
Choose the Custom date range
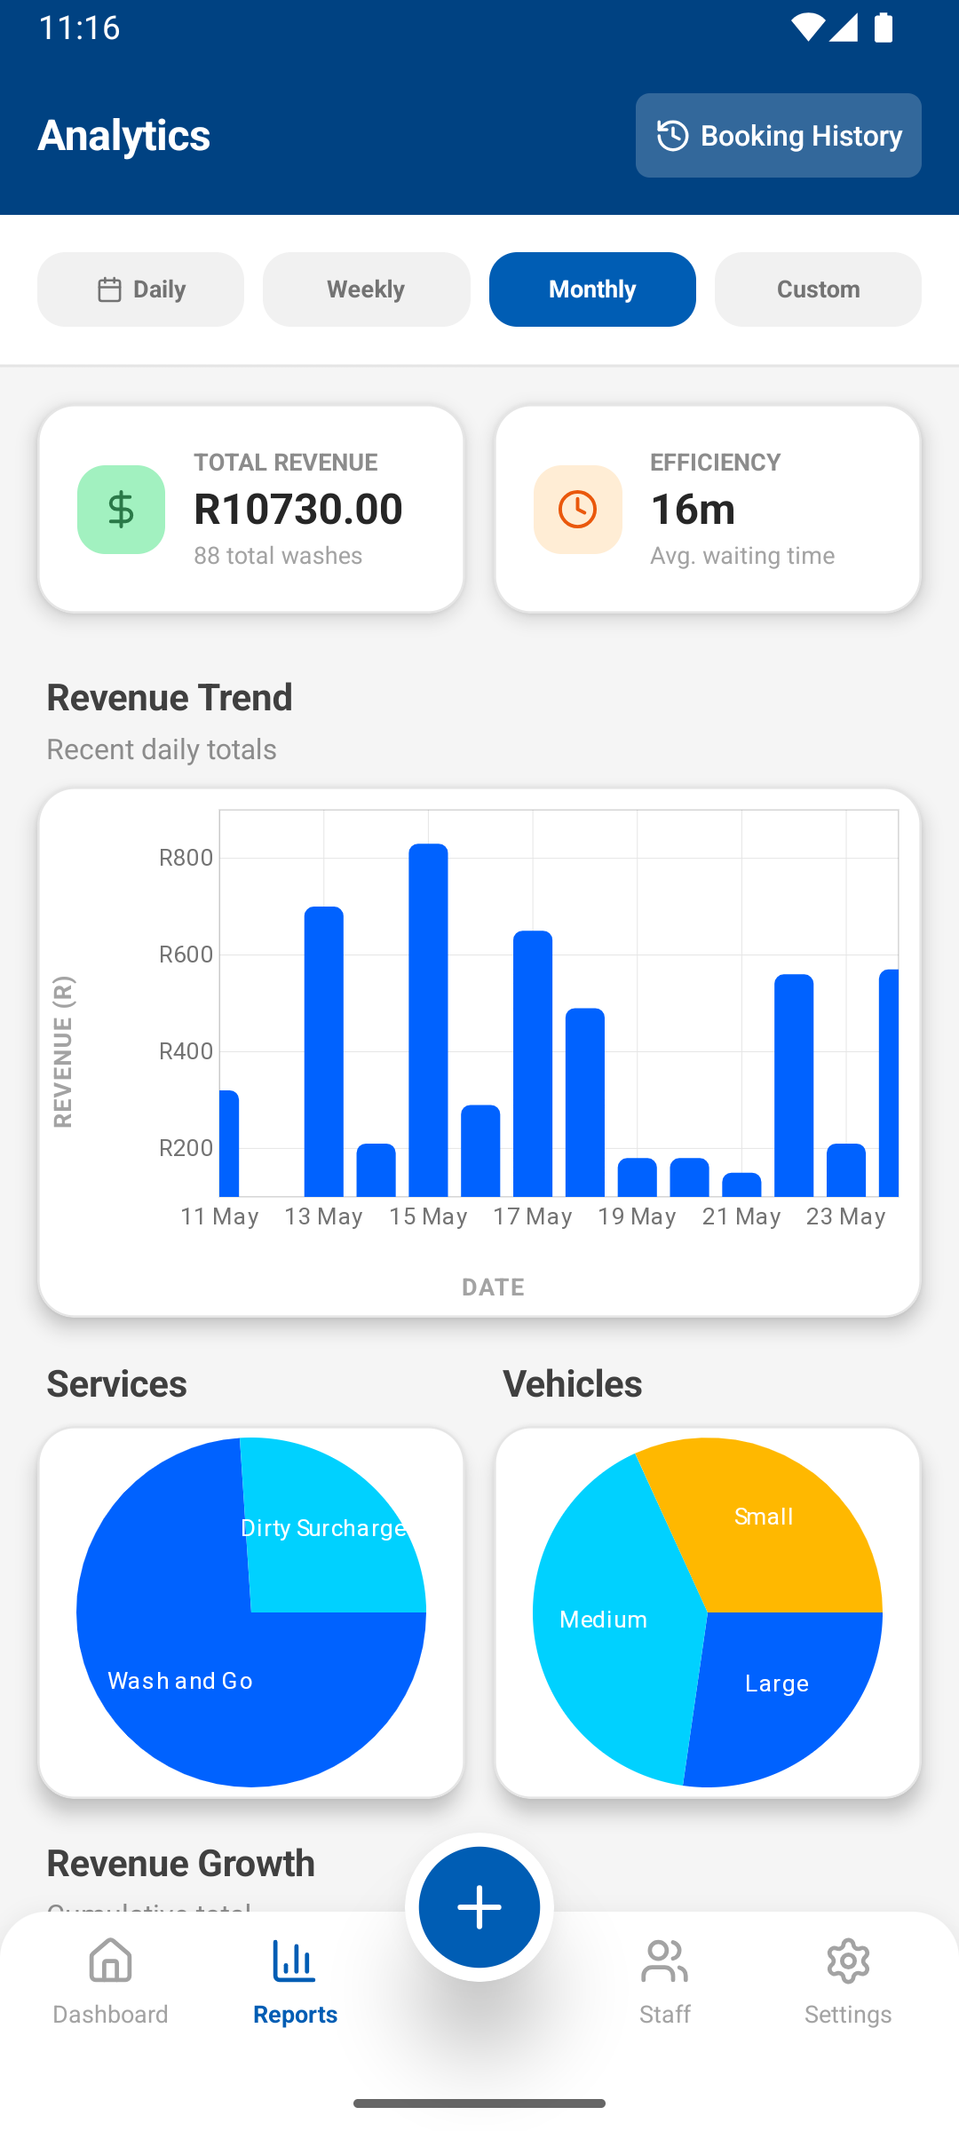818,289
